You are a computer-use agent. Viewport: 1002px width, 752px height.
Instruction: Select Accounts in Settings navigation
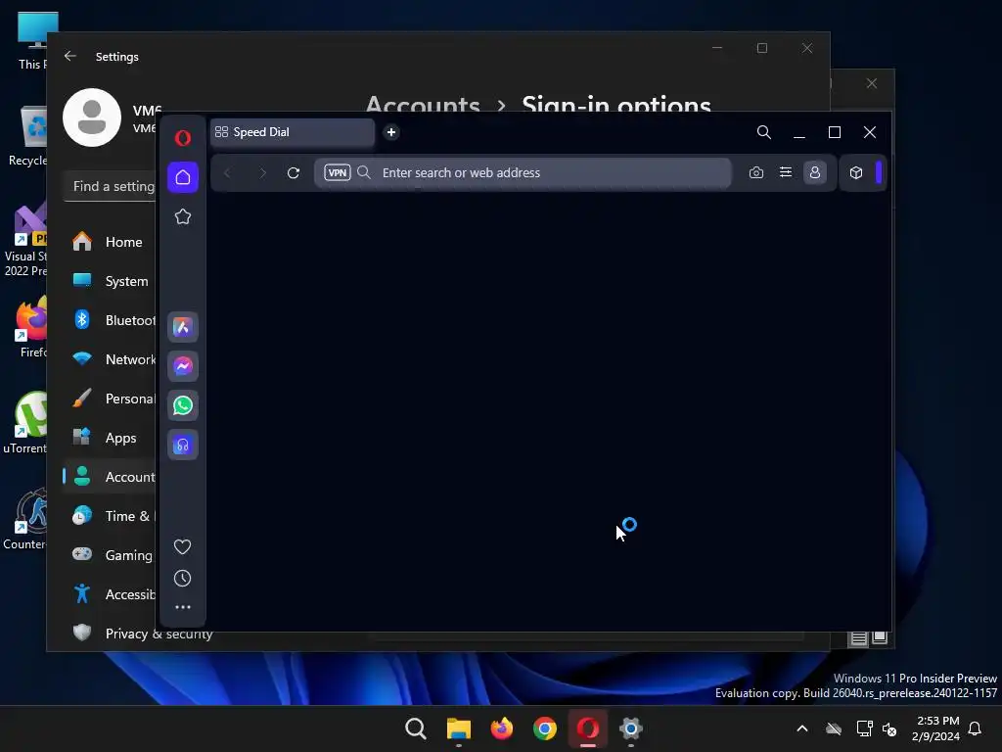pos(110,477)
